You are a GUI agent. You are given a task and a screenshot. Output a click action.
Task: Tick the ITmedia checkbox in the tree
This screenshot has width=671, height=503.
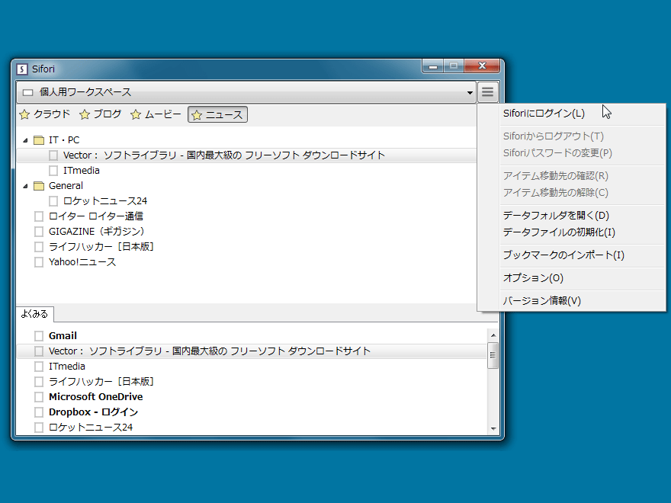[53, 171]
